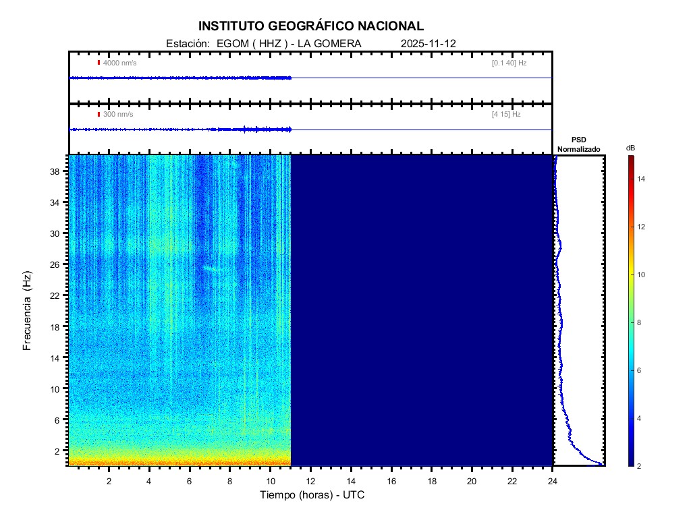Click the red 4000 nm/s scale marker
Screen dimensions: 691x518
tap(99, 63)
